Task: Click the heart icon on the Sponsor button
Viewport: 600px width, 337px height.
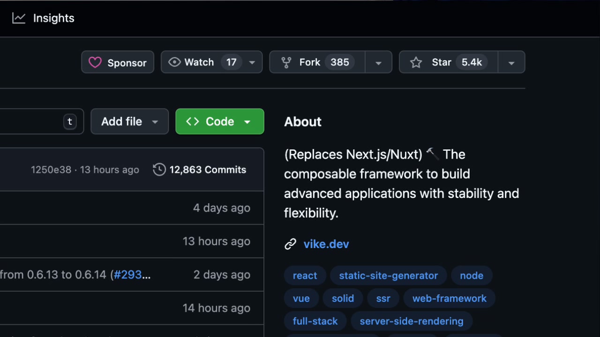Action: (x=95, y=62)
